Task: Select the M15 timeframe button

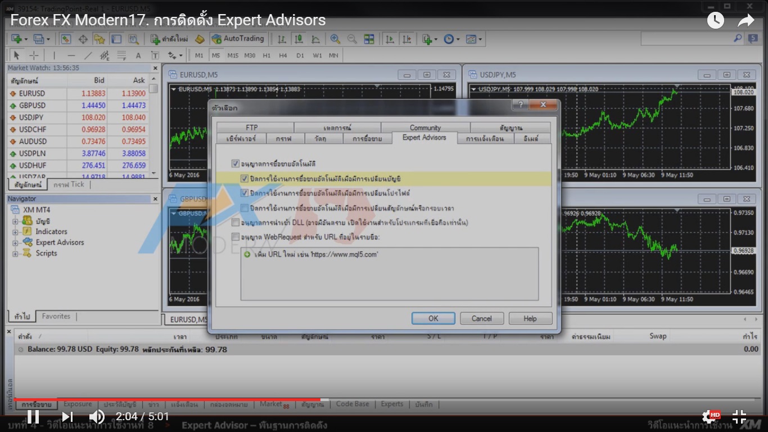Action: [233, 55]
